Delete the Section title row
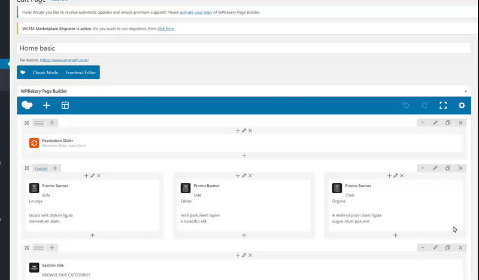 pos(460,248)
